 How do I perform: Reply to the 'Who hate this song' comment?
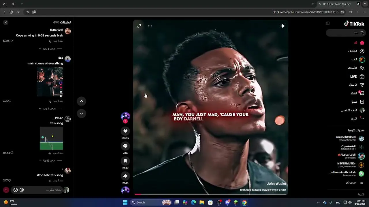(x=50, y=181)
